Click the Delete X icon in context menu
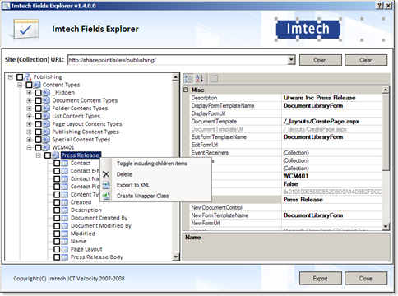 point(106,174)
